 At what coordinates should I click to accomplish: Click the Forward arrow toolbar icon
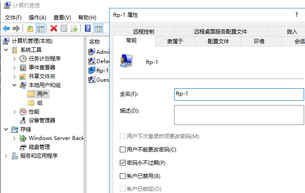pyautogui.click(x=16, y=29)
